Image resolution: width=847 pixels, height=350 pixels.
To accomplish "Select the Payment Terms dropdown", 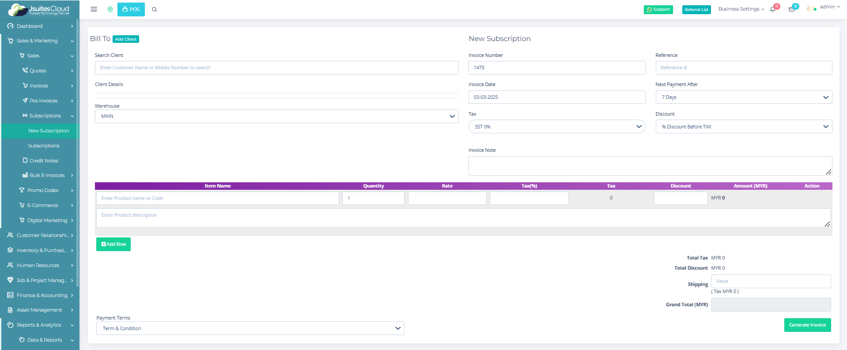I will click(x=250, y=328).
